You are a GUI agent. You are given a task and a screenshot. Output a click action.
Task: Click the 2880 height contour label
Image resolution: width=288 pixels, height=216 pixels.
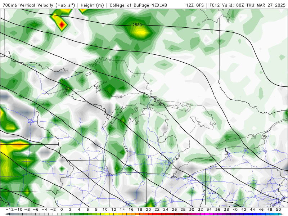click(137, 25)
